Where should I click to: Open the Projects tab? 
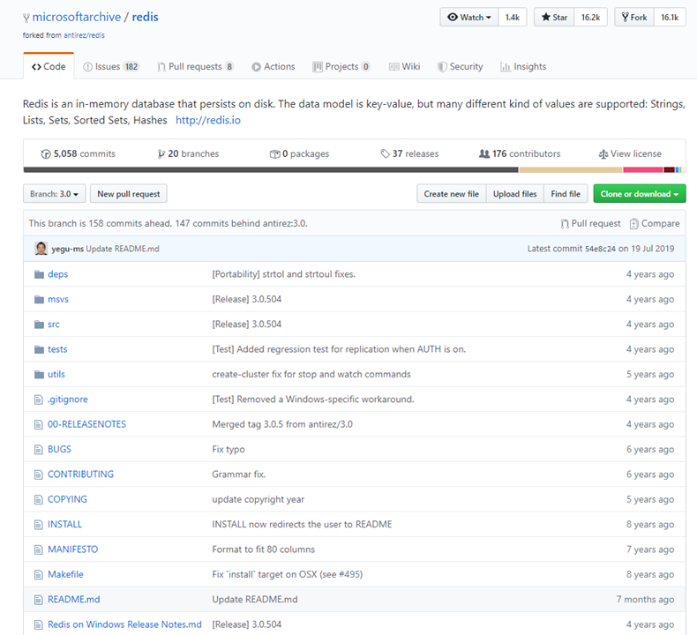pyautogui.click(x=341, y=67)
